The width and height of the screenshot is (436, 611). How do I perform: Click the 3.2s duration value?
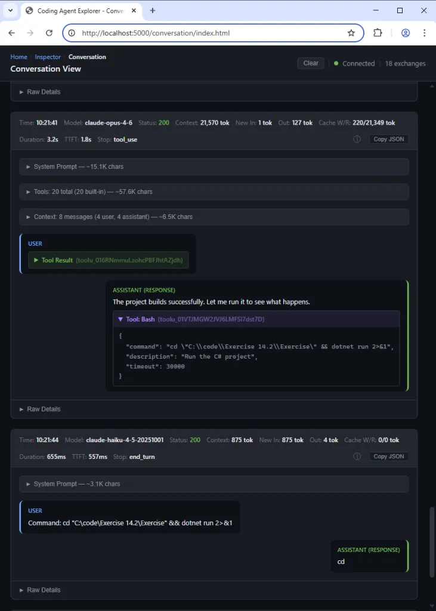(x=52, y=140)
